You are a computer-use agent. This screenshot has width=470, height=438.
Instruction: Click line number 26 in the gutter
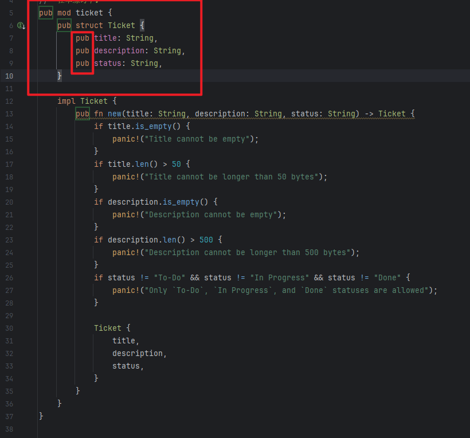pyautogui.click(x=10, y=278)
